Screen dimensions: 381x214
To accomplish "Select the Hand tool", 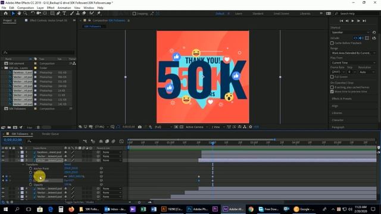I will 19,13.
